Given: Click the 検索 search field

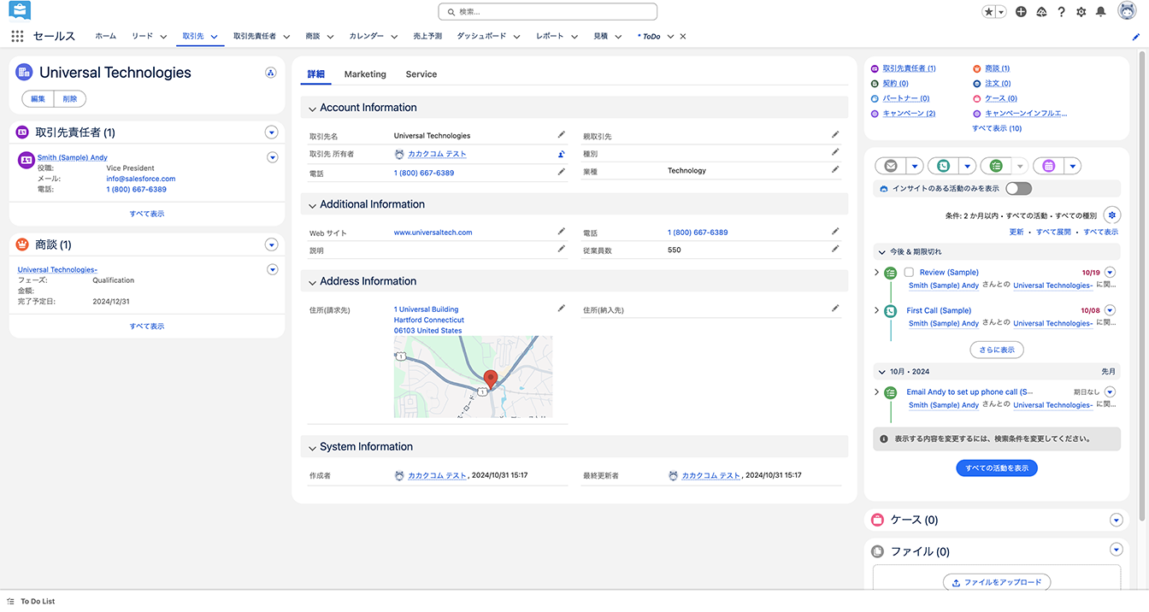Looking at the screenshot, I should click(x=548, y=12).
